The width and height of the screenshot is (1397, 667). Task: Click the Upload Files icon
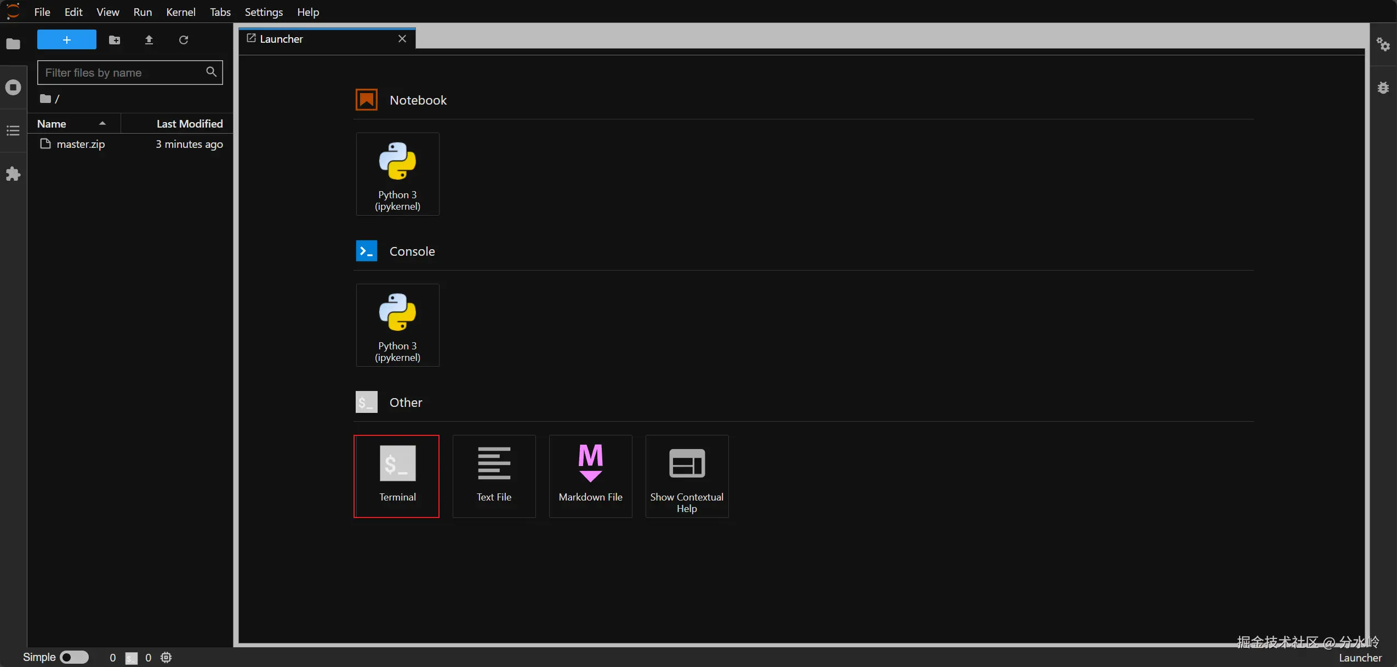coord(149,40)
